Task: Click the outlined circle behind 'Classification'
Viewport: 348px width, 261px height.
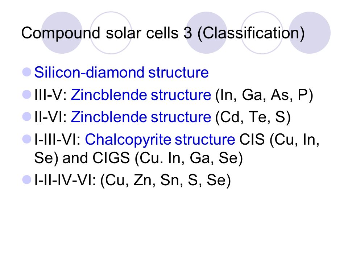Action: (x=262, y=33)
